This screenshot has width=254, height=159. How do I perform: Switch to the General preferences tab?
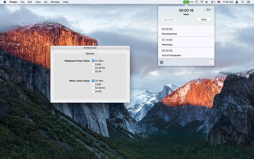point(90,53)
